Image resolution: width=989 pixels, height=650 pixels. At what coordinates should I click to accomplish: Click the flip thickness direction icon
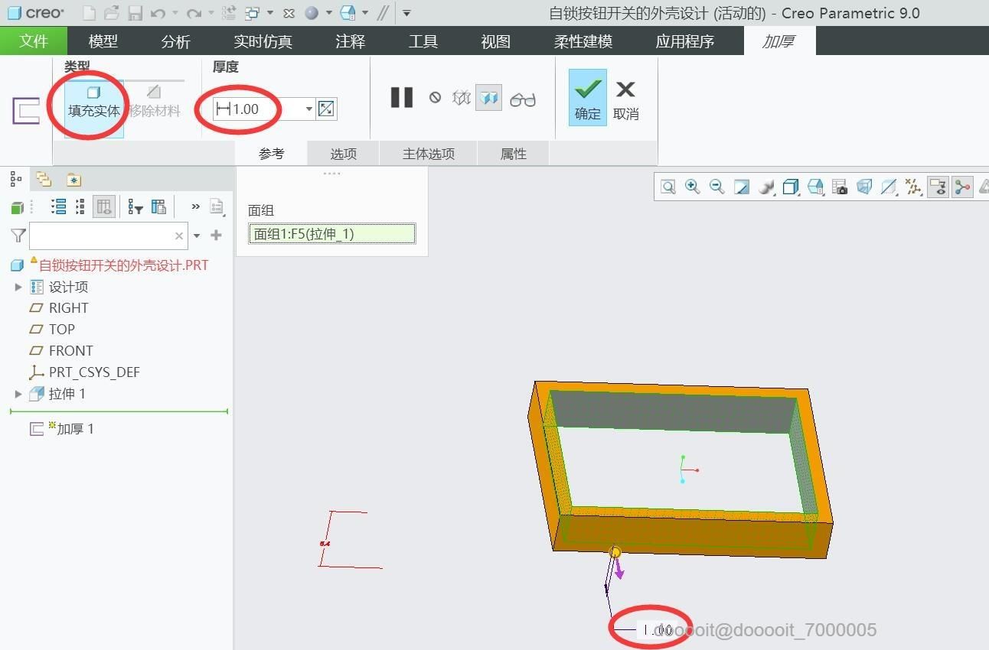pos(326,109)
